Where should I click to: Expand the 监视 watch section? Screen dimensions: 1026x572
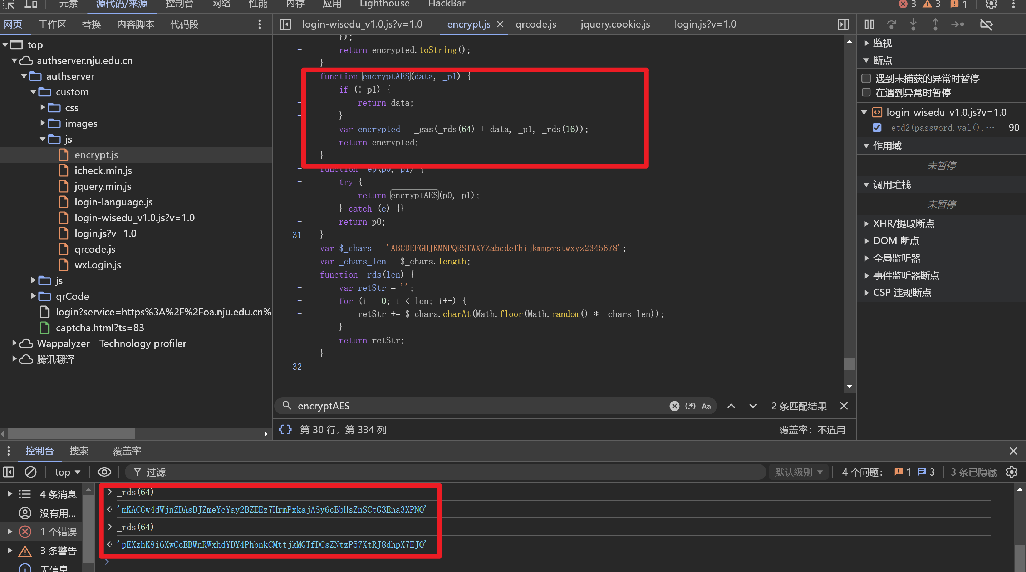(x=866, y=43)
